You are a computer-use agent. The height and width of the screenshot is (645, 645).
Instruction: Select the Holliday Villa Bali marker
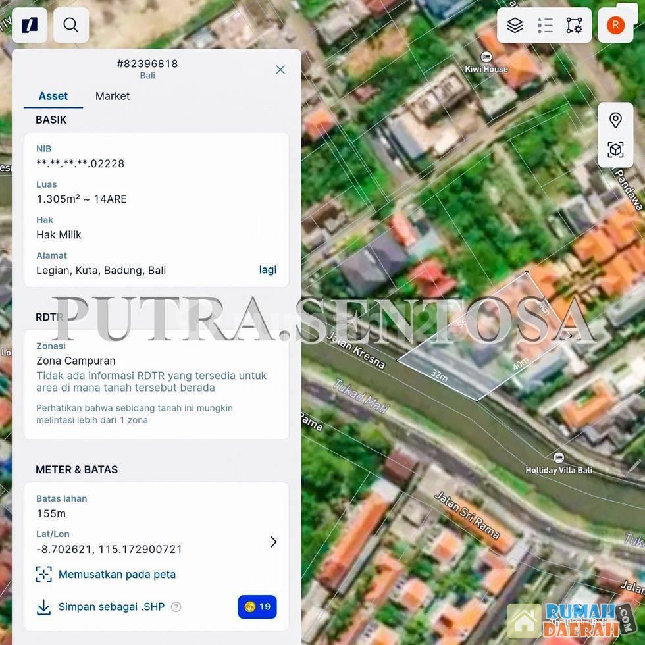tap(558, 458)
